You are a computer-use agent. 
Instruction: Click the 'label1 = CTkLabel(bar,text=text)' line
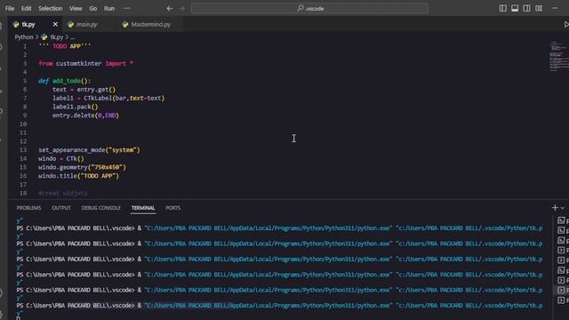pyautogui.click(x=108, y=98)
